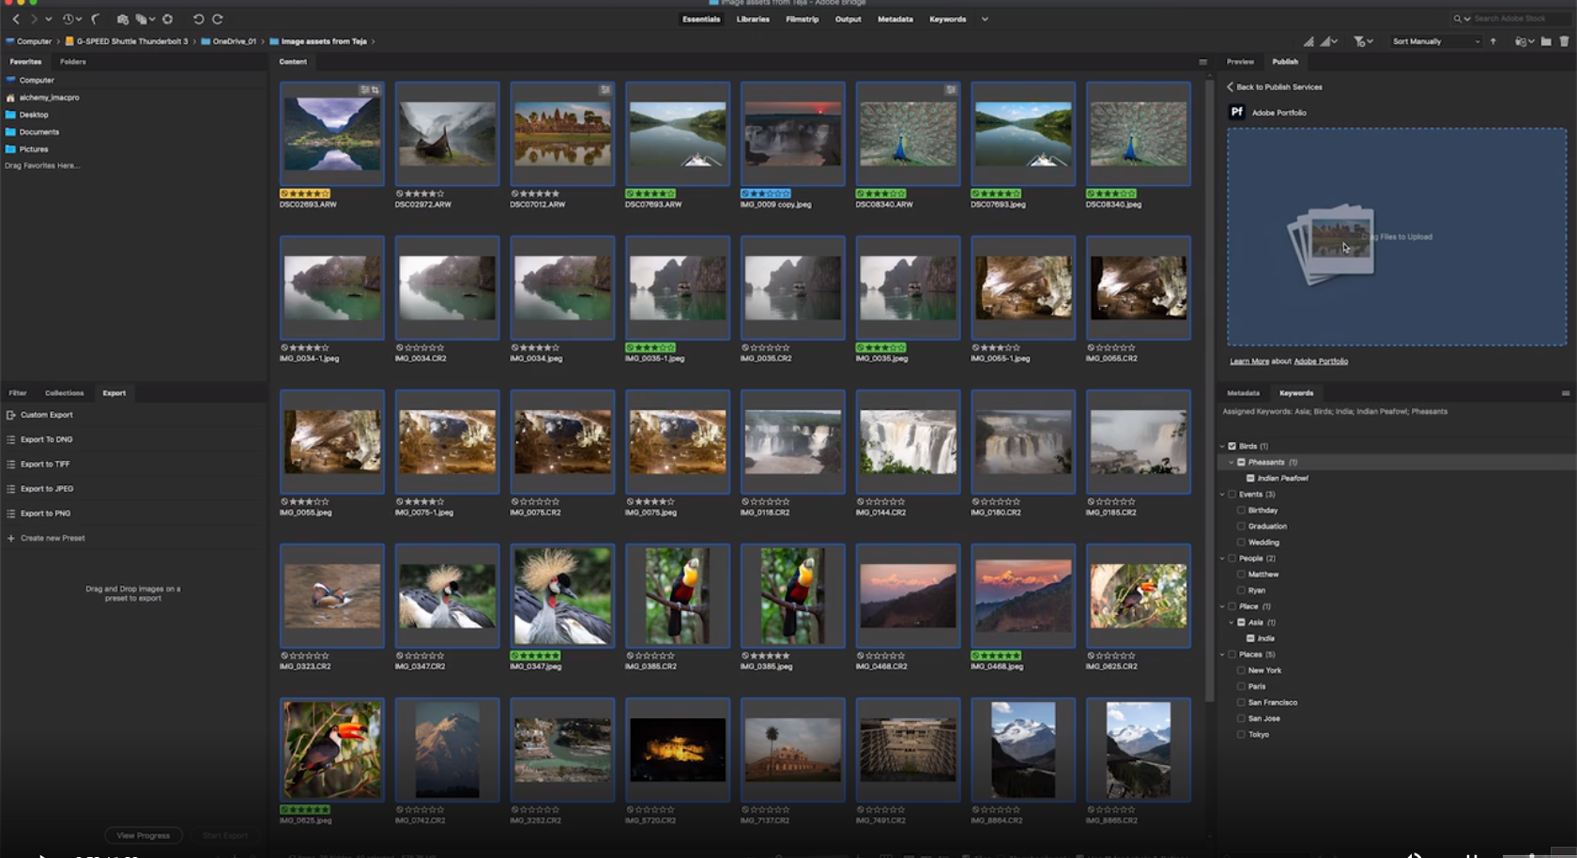Open Keywords panel menu icon
The image size is (1577, 858).
pos(1565,393)
